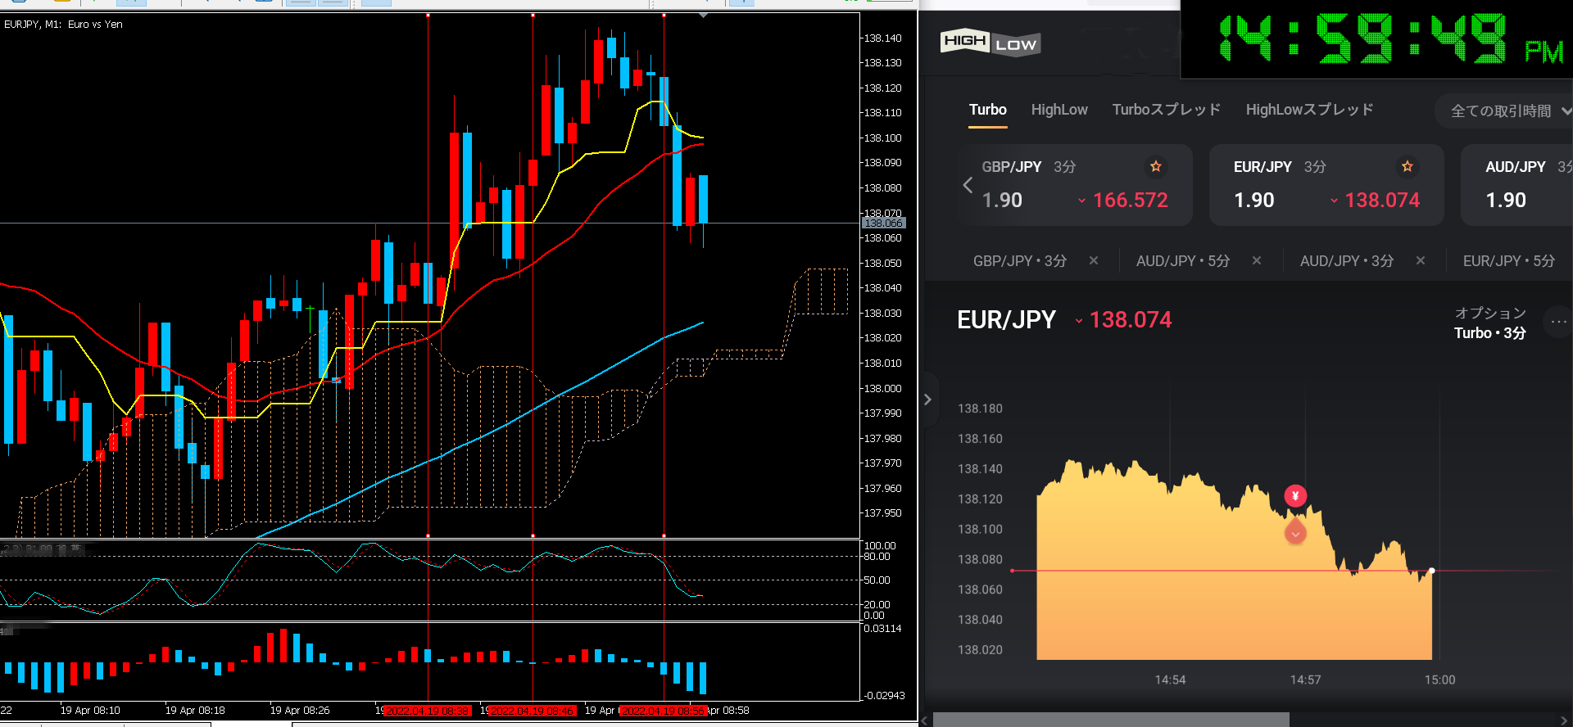This screenshot has height=727, width=1573.
Task: Close the GBP/JPY・3分 tab
Action: 1093,260
